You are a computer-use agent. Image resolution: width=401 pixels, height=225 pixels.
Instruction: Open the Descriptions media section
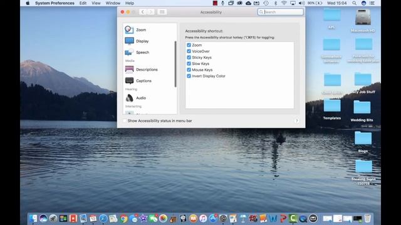point(150,69)
